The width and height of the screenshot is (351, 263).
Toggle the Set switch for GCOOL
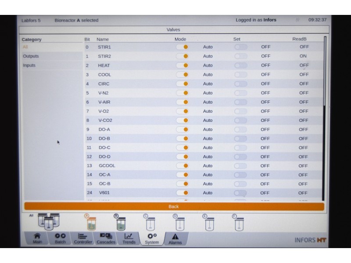(x=240, y=166)
